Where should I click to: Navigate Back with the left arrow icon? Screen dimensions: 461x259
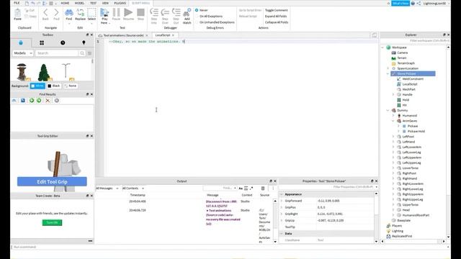pos(45,12)
